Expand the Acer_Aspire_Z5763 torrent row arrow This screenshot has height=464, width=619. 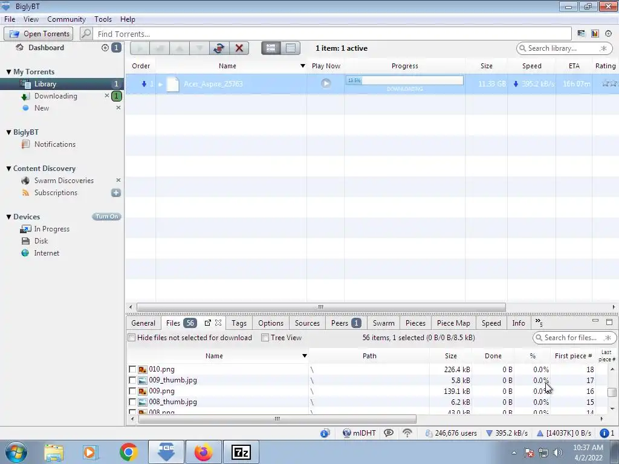coord(160,84)
